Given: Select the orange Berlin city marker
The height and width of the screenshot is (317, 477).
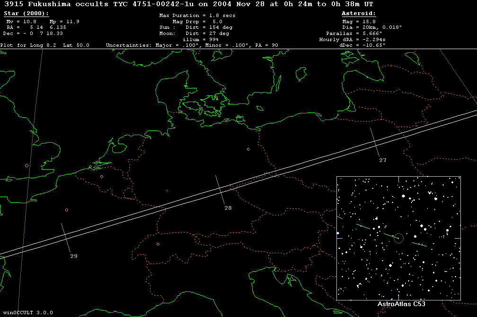Looking at the screenshot, I should (x=248, y=149).
